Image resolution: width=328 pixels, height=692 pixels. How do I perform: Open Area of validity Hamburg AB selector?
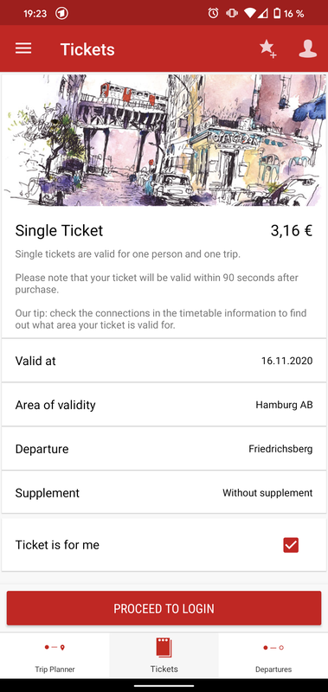click(x=164, y=405)
